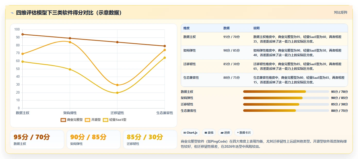Click the 生态兼容性 progress bar

286,111
